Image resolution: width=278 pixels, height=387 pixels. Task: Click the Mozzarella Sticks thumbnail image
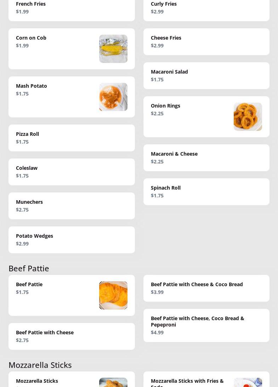113,382
